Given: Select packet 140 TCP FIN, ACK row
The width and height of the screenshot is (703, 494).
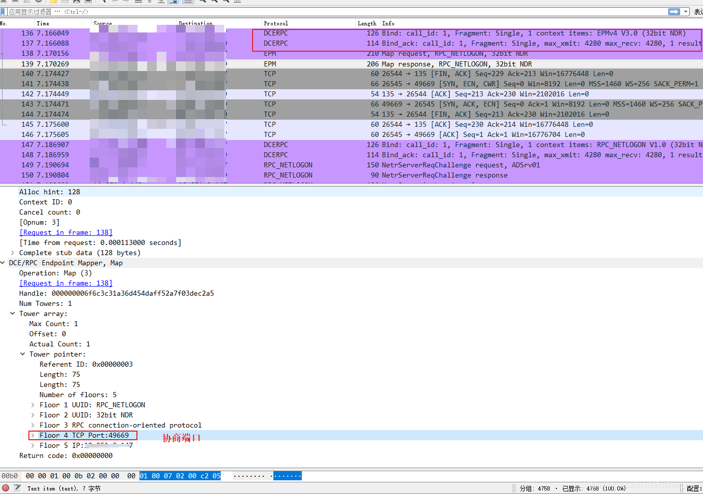Looking at the screenshot, I should (x=351, y=74).
